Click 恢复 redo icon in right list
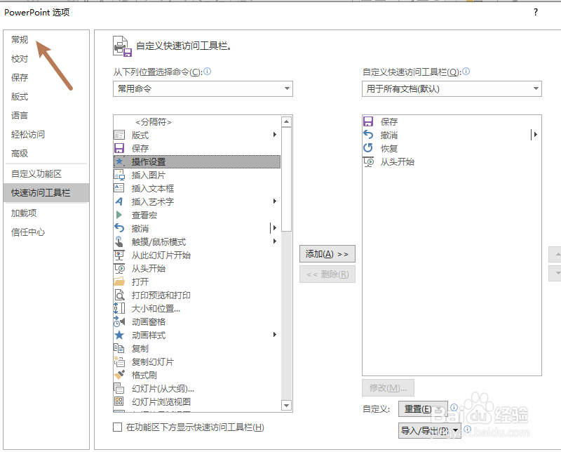This screenshot has height=452, width=561. point(368,147)
